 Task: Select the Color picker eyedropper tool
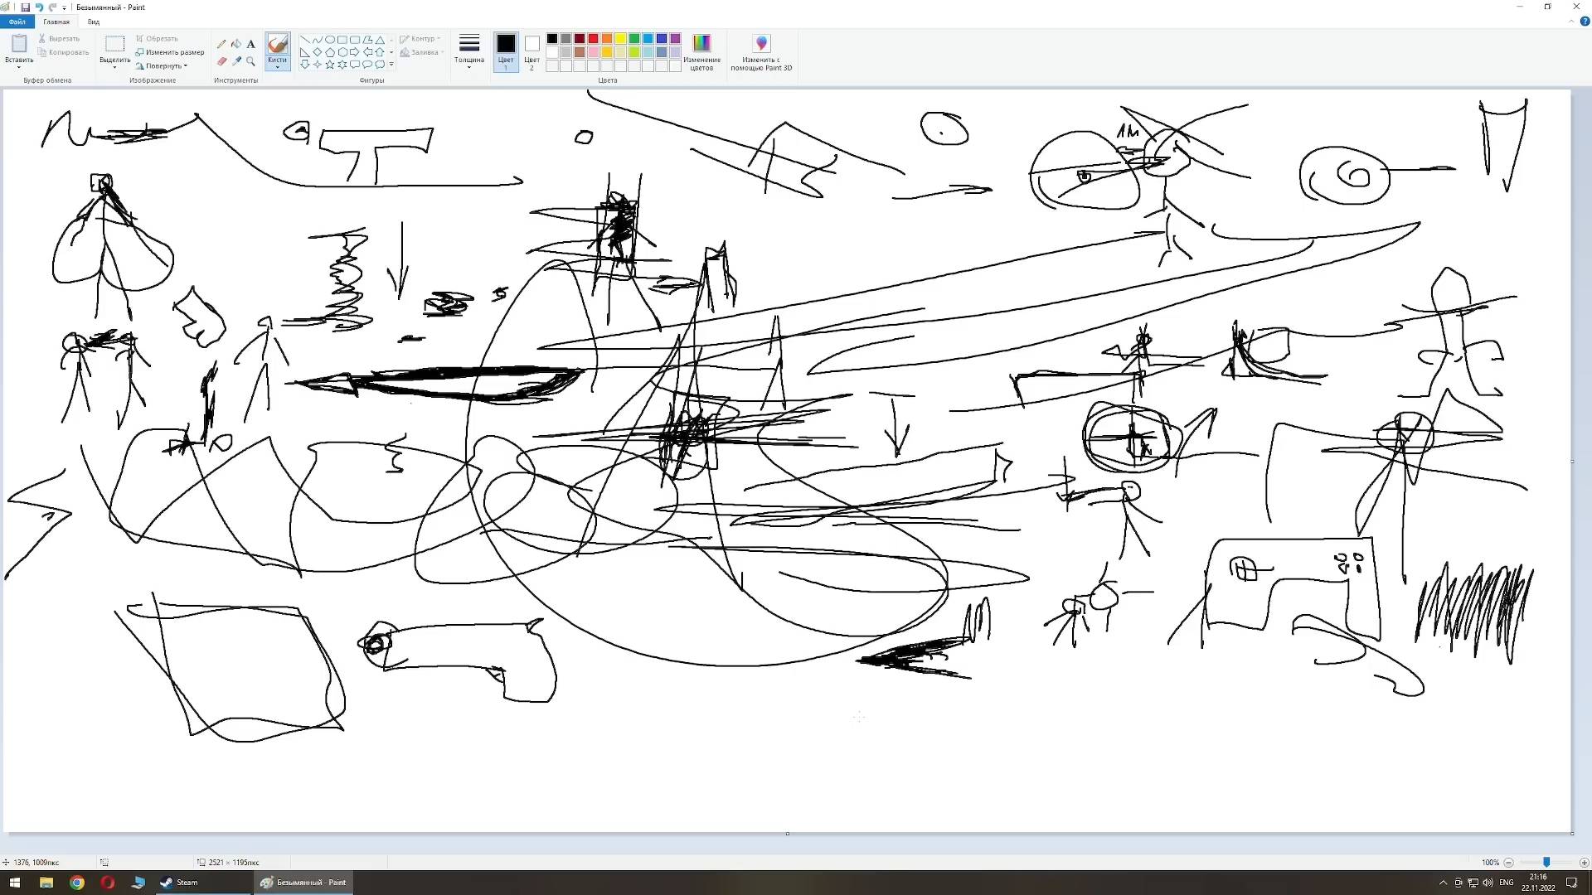click(236, 60)
